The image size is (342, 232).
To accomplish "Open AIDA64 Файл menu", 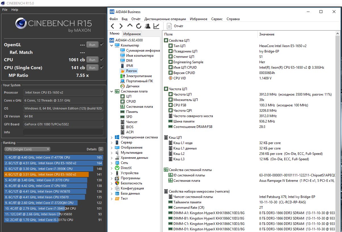I will tap(113, 19).
